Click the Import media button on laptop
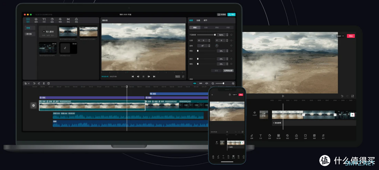 48,32
